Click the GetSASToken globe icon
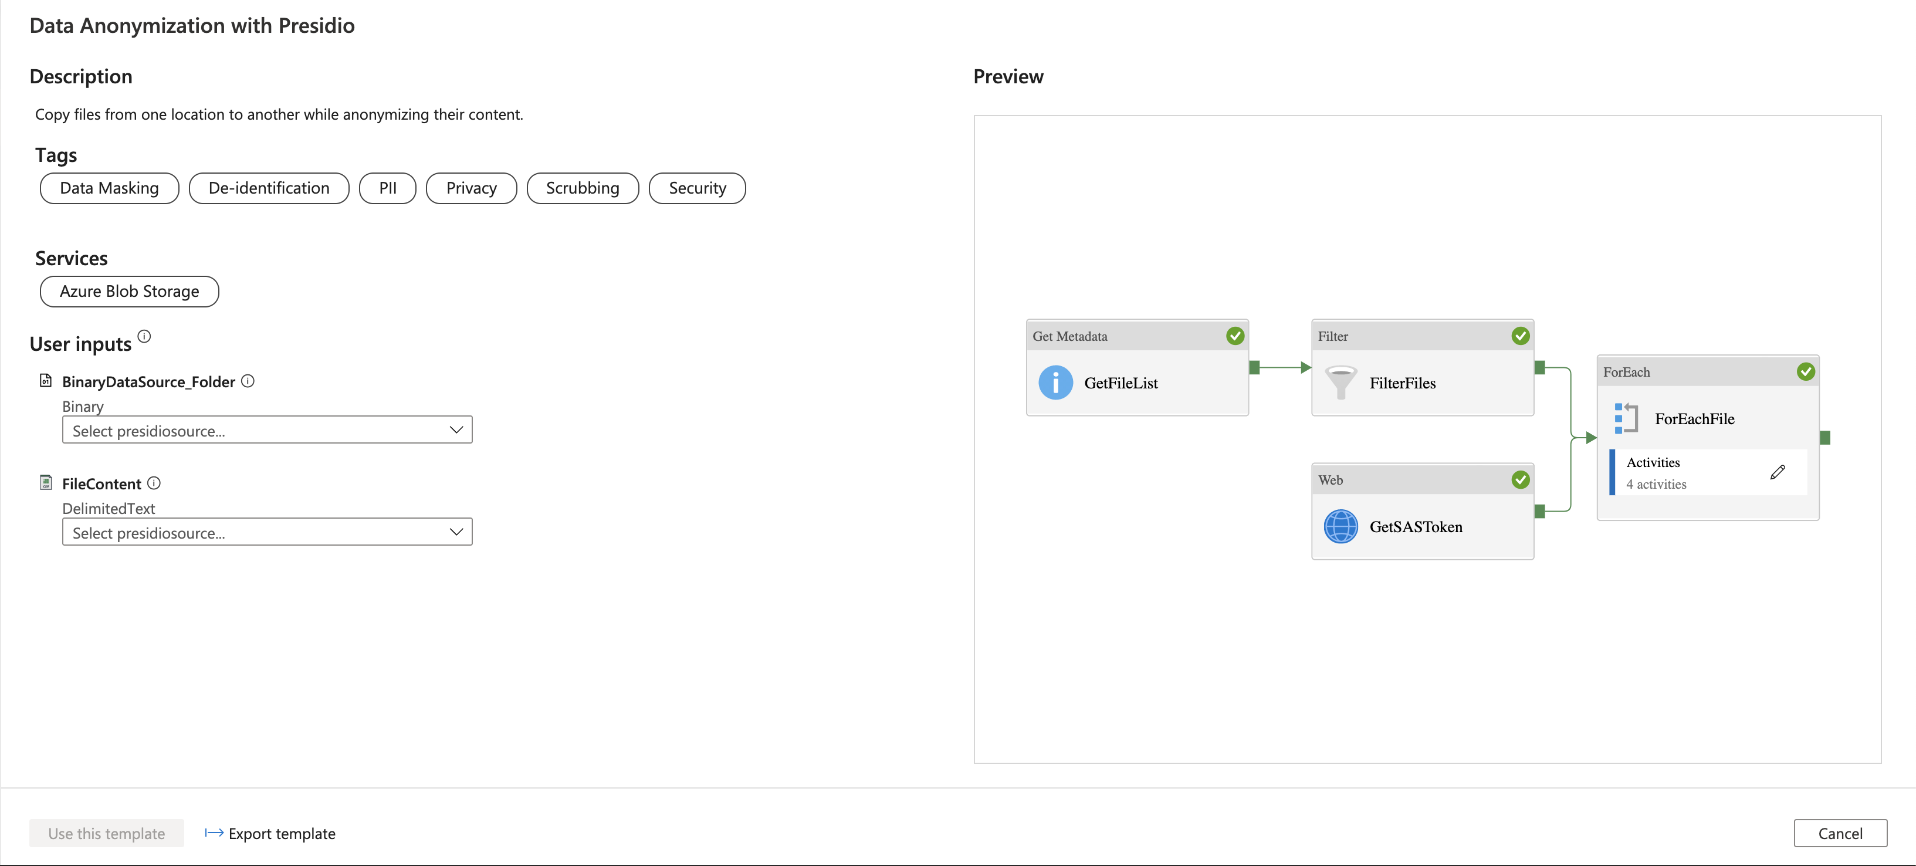Image resolution: width=1916 pixels, height=866 pixels. coord(1340,527)
